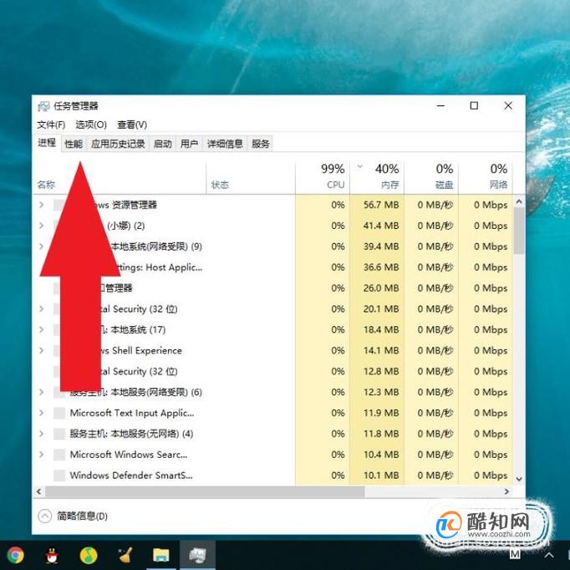
Task: Sort processes by 网络 column header
Action: (x=486, y=176)
